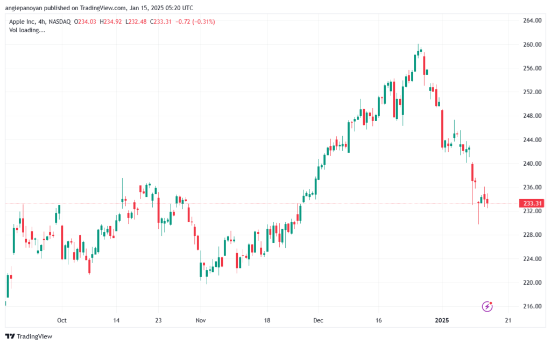Click the 240.00 price axis label
551x345 pixels.
pyautogui.click(x=532, y=164)
